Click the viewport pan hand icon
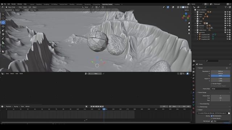232x130 pixels. 189,27
